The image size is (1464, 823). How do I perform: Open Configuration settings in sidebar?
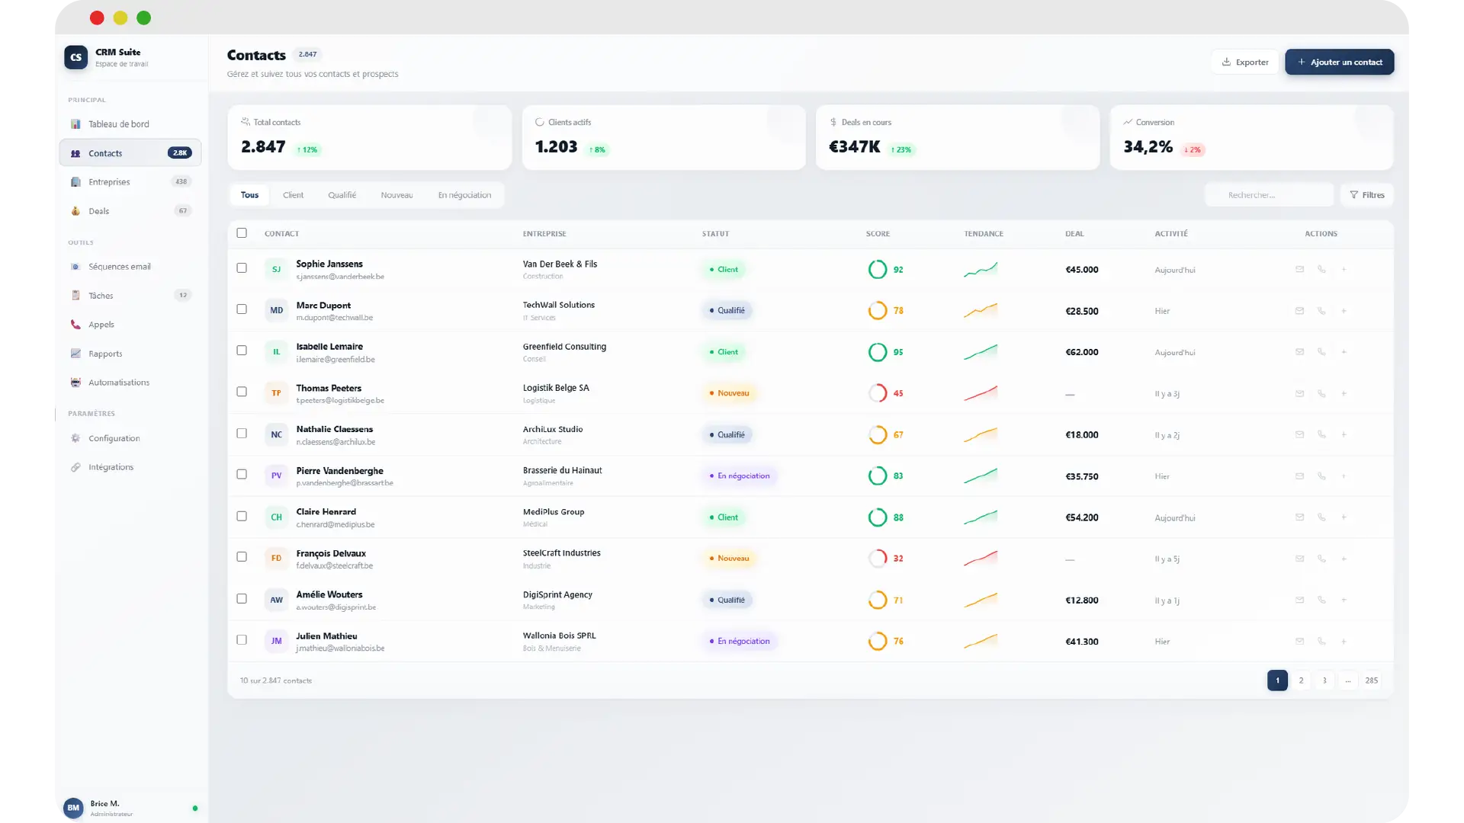tap(114, 438)
